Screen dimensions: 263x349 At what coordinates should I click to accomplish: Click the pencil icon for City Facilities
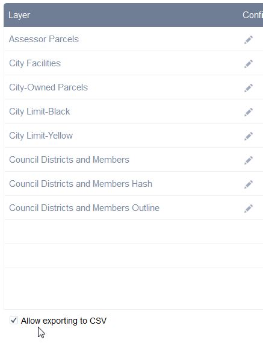pyautogui.click(x=249, y=64)
